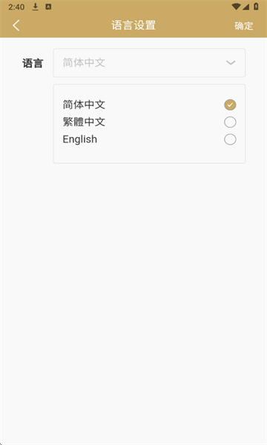Tap the 2:40 clock in status bar
267x445 pixels.
tap(16, 7)
